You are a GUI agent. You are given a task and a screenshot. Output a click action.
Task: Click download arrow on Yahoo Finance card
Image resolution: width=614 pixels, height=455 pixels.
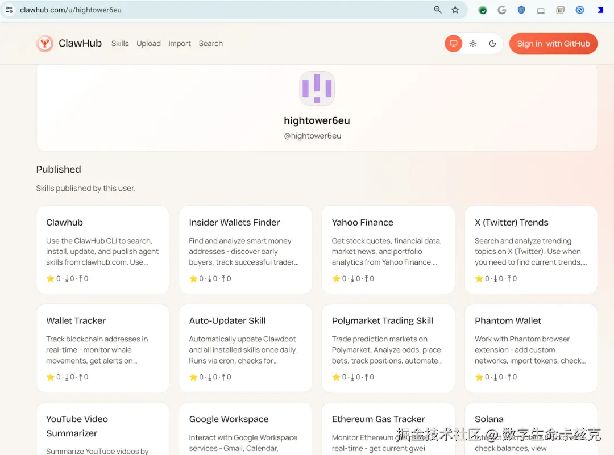coord(353,278)
